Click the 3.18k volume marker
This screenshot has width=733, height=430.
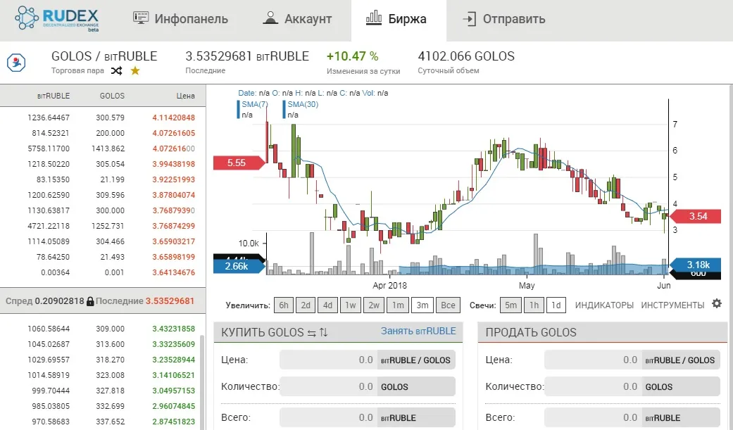pos(696,265)
